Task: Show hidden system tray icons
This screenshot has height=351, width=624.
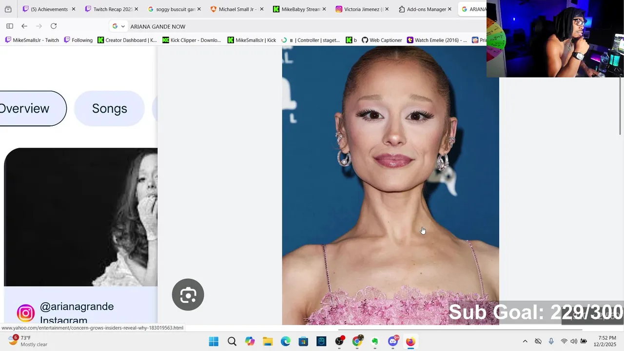Action: [525, 341]
